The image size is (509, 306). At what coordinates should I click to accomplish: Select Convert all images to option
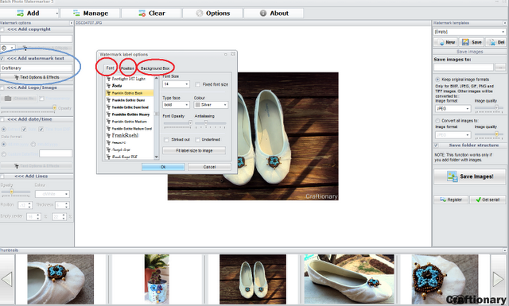[x=437, y=121]
